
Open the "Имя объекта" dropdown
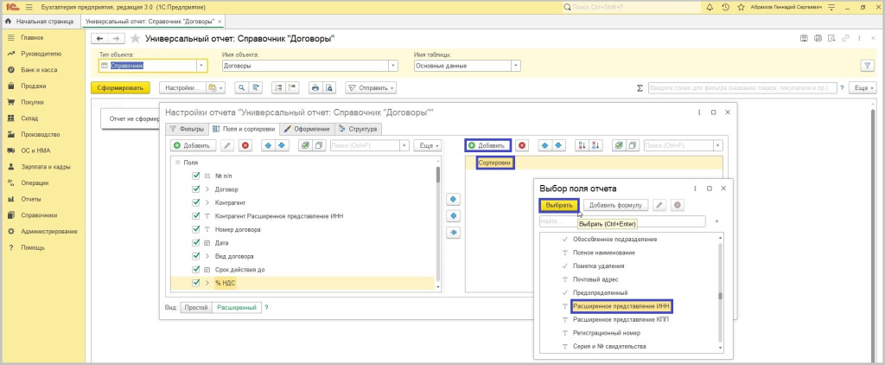pyautogui.click(x=393, y=65)
